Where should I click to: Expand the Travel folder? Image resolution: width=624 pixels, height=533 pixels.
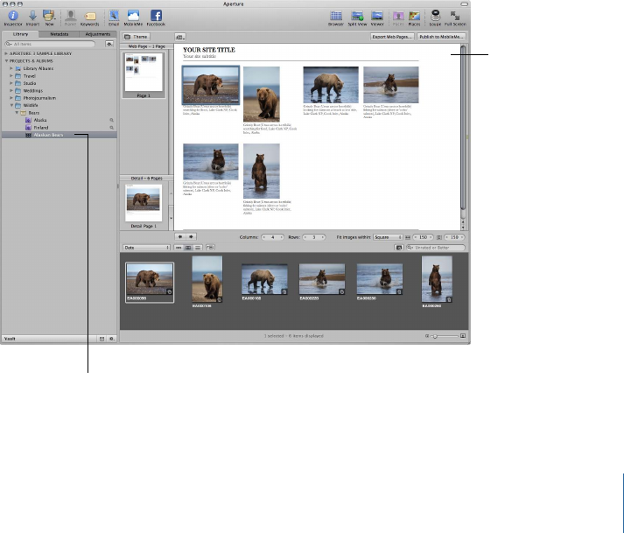coord(11,75)
